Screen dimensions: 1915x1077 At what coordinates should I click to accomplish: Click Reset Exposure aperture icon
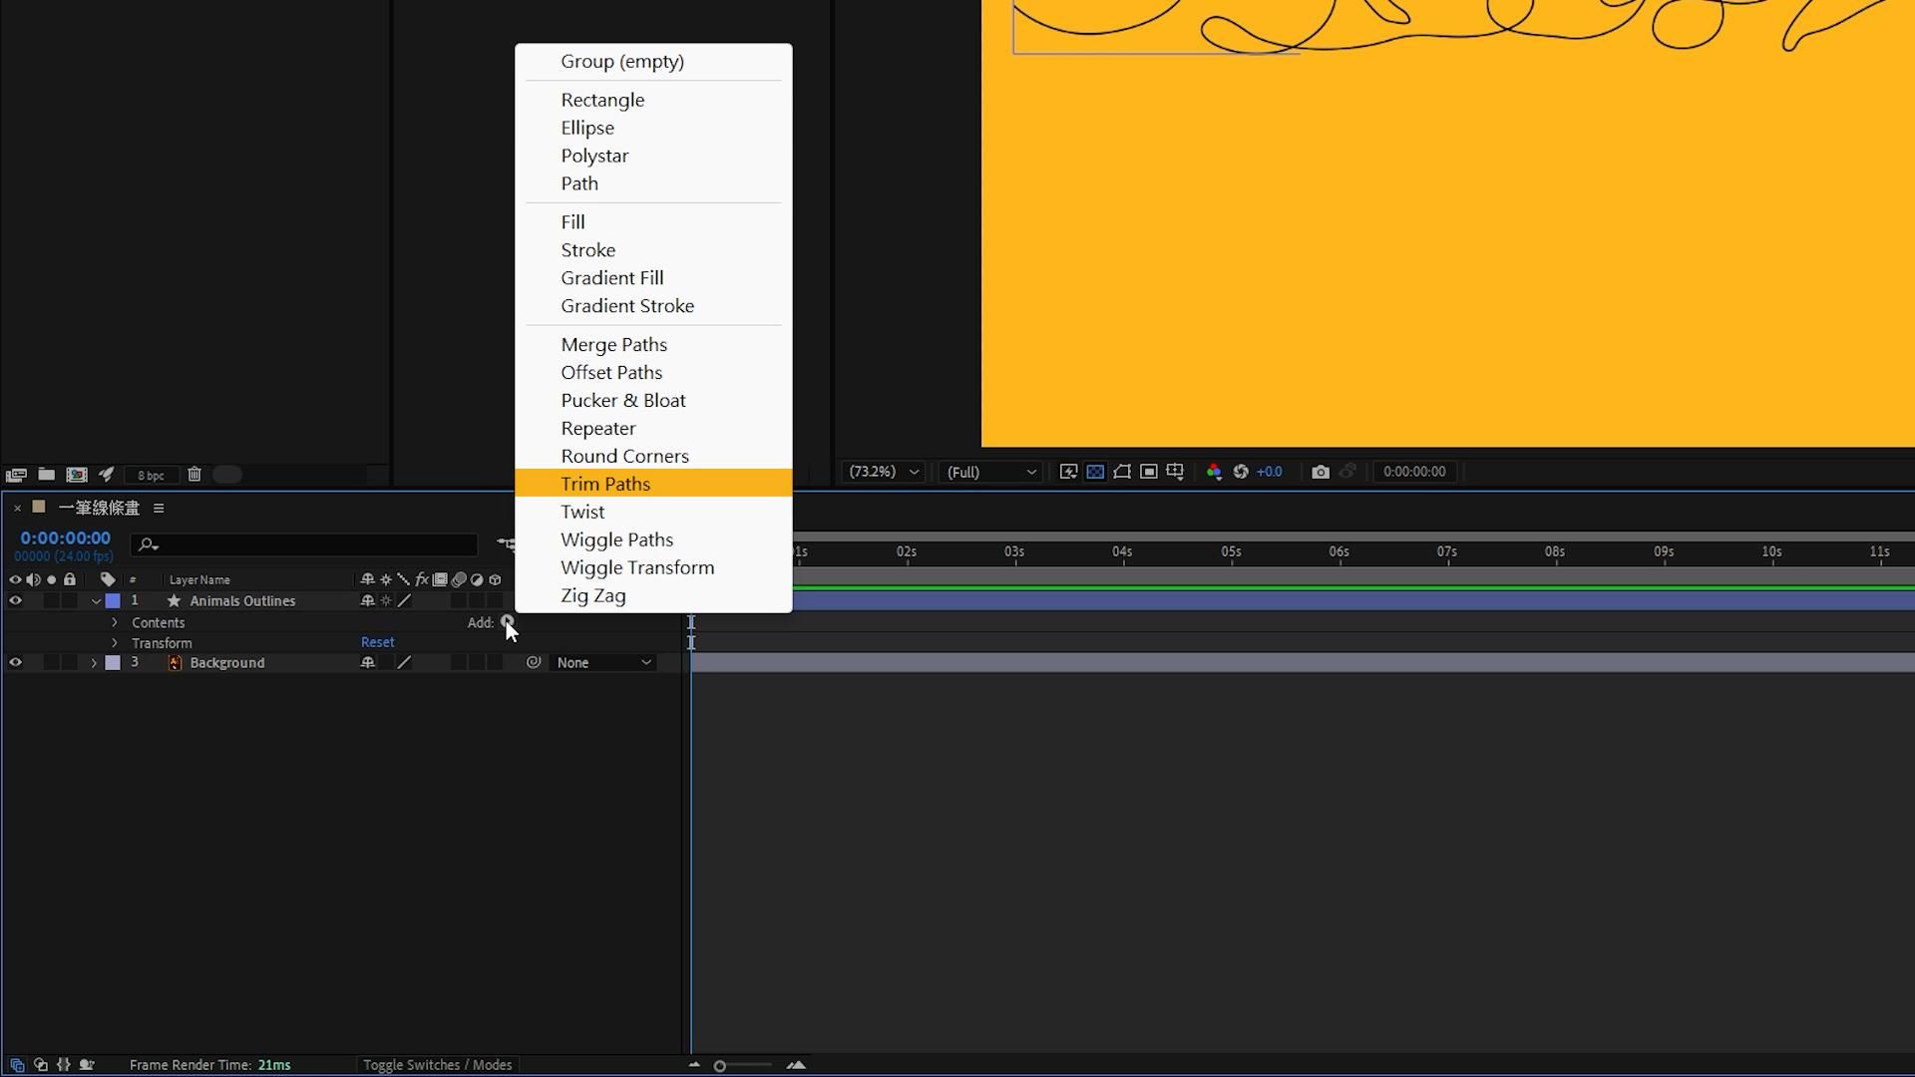pyautogui.click(x=1241, y=472)
